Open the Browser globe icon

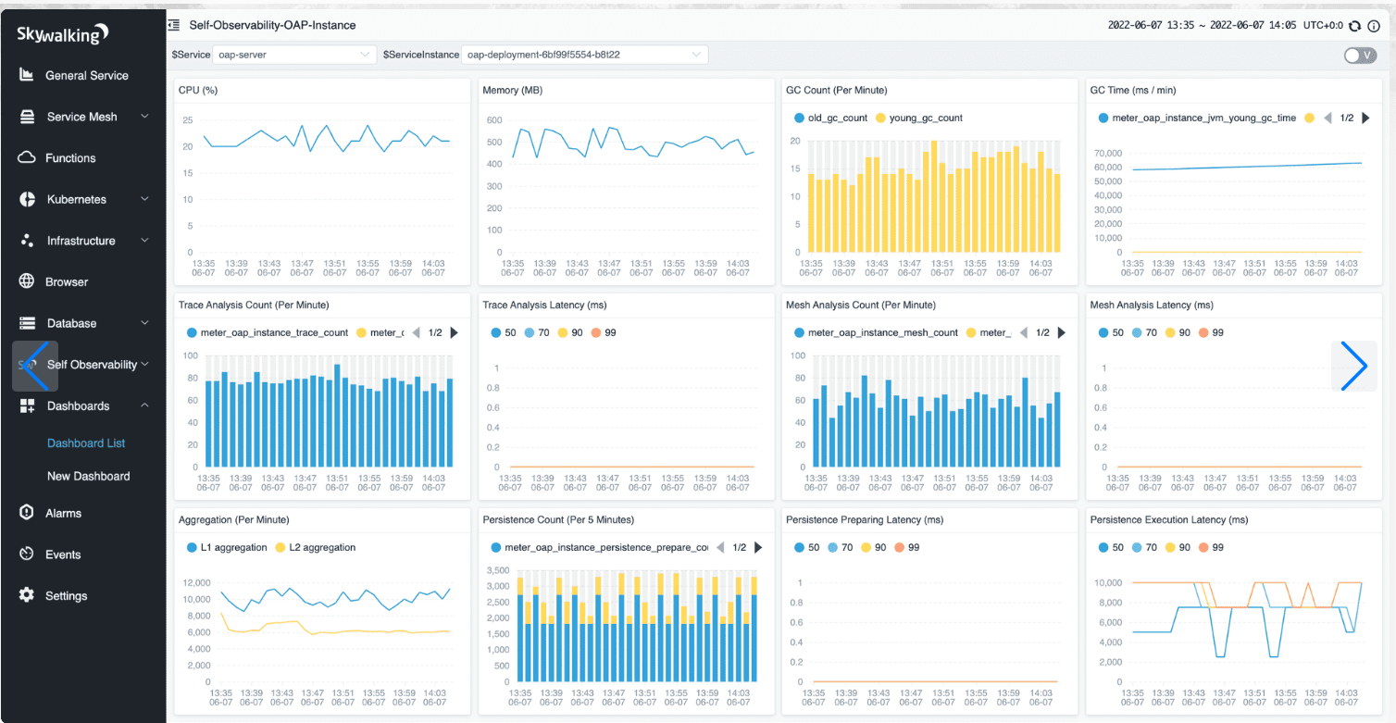[x=27, y=281]
